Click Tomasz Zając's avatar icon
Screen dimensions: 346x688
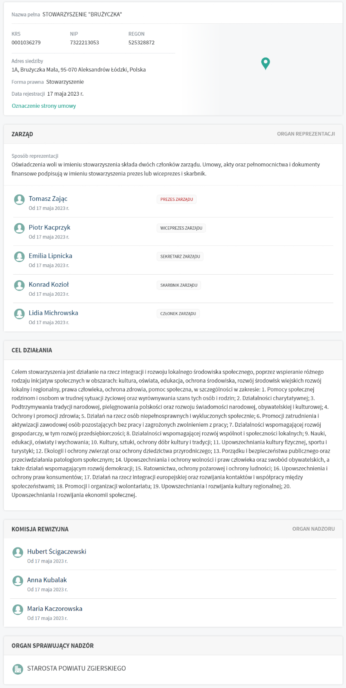(x=19, y=199)
